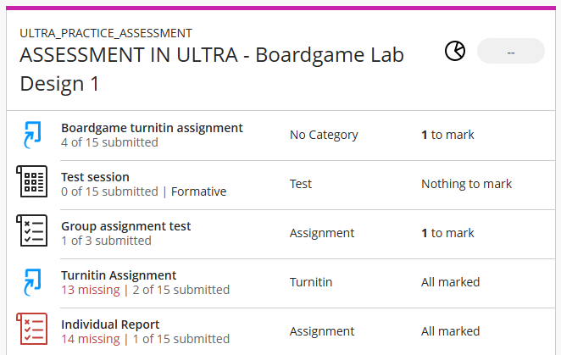Click '1 to mark' for Boardgame turnitin assignment
The width and height of the screenshot is (561, 355).
pyautogui.click(x=447, y=135)
